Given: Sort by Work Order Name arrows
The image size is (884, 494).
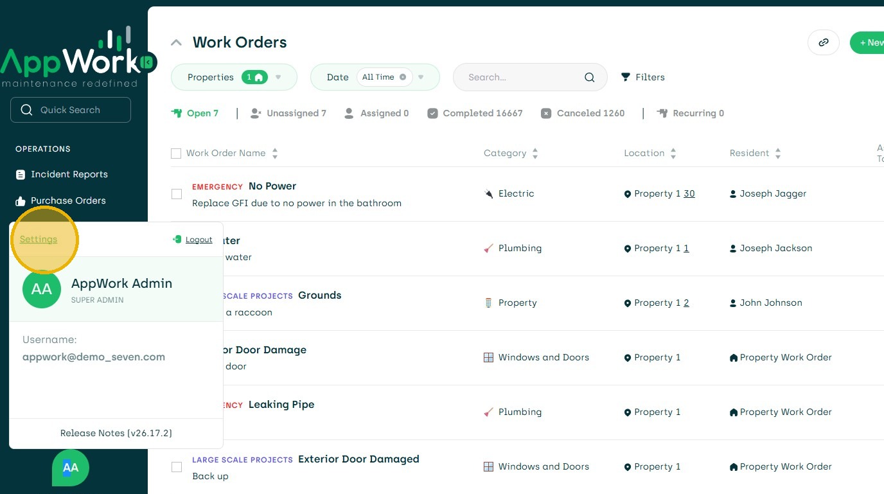Looking at the screenshot, I should (x=275, y=154).
